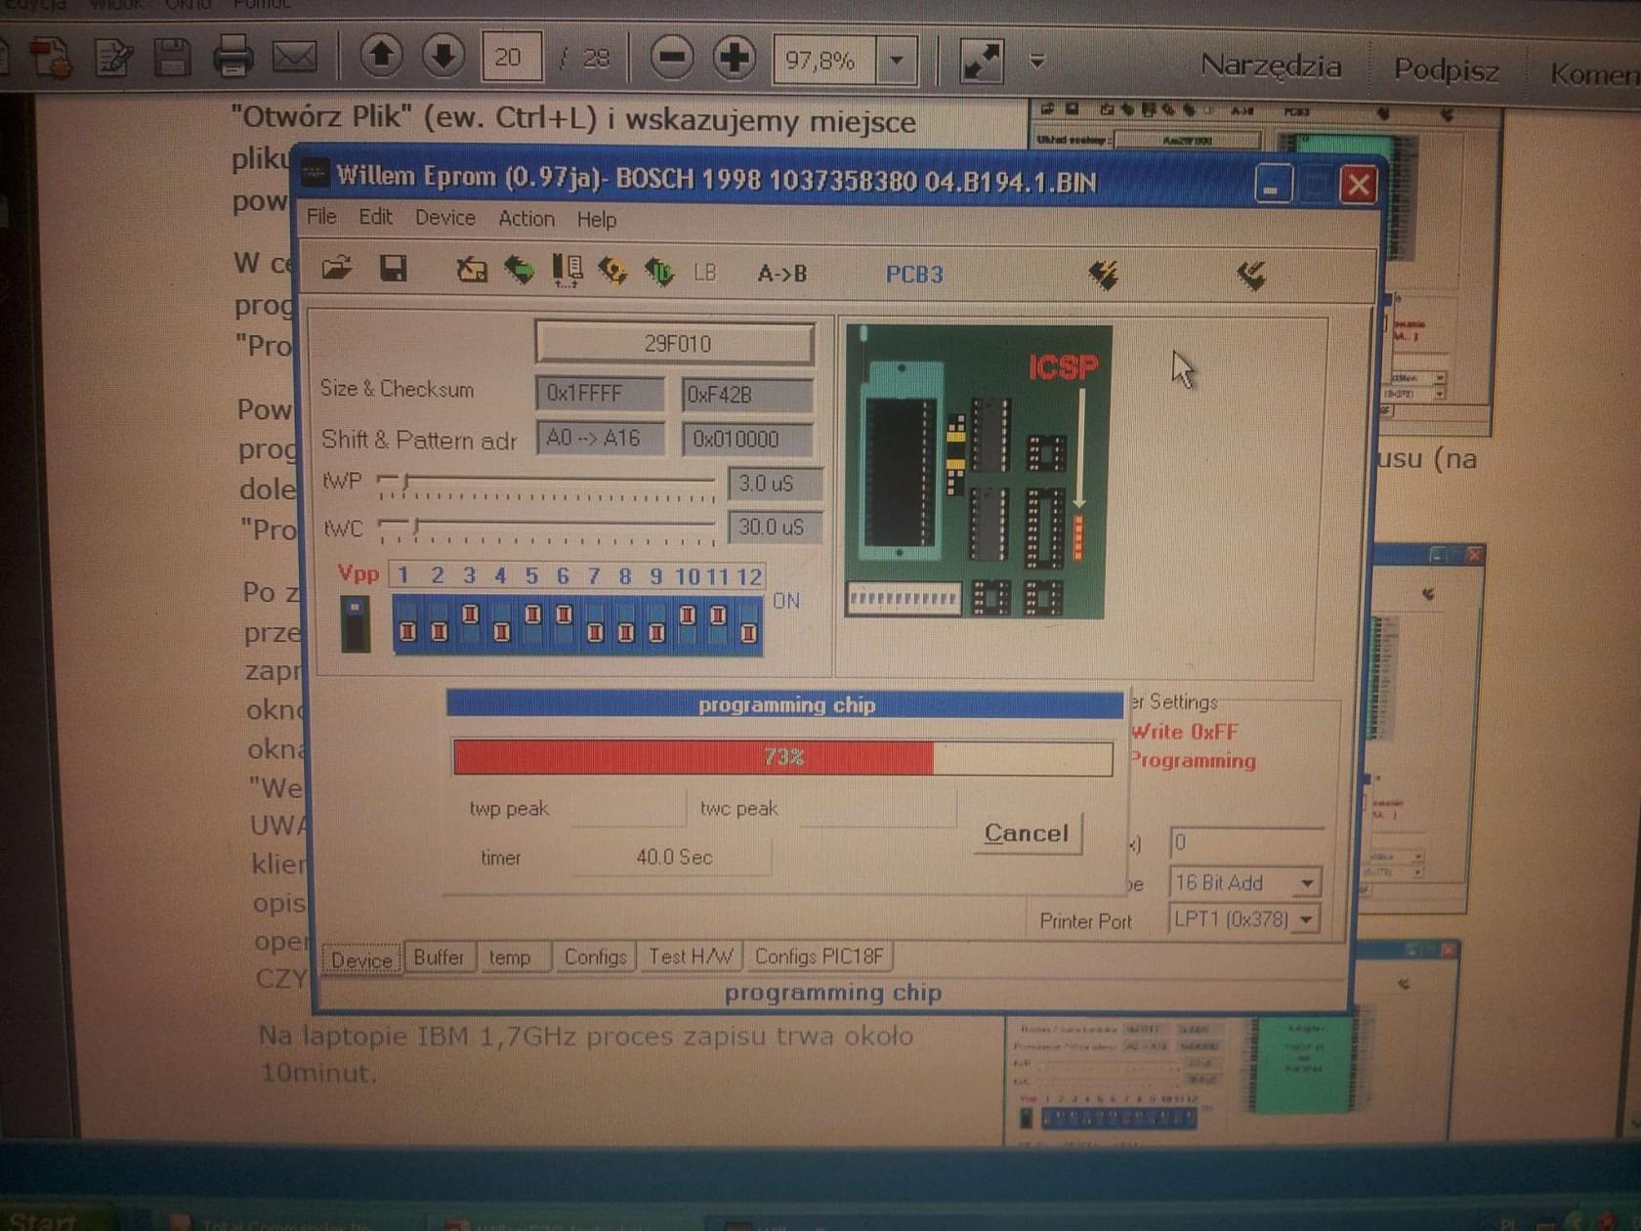
Task: Switch to the Test H/W tab
Action: pos(691,957)
